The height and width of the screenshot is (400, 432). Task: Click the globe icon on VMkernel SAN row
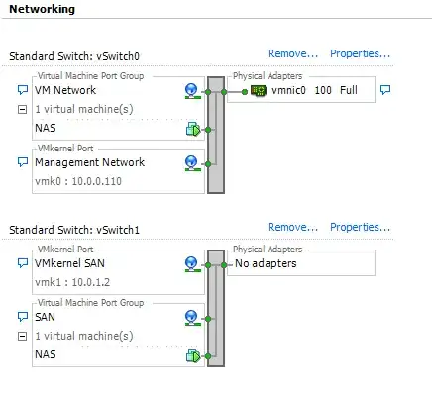pyautogui.click(x=191, y=264)
